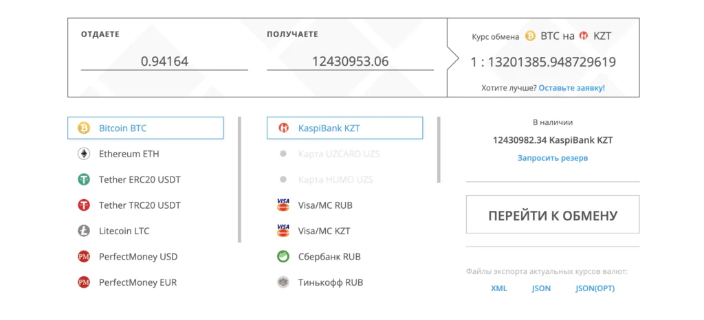
Task: Select Tether TRC20 USDT row
Action: tap(146, 205)
